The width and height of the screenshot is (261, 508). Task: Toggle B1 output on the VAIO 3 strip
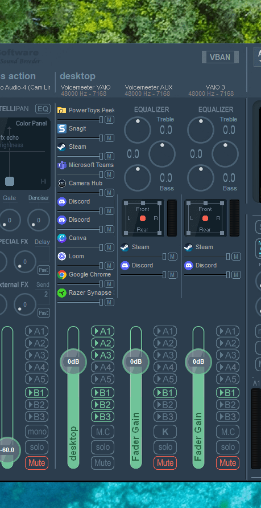tap(227, 393)
